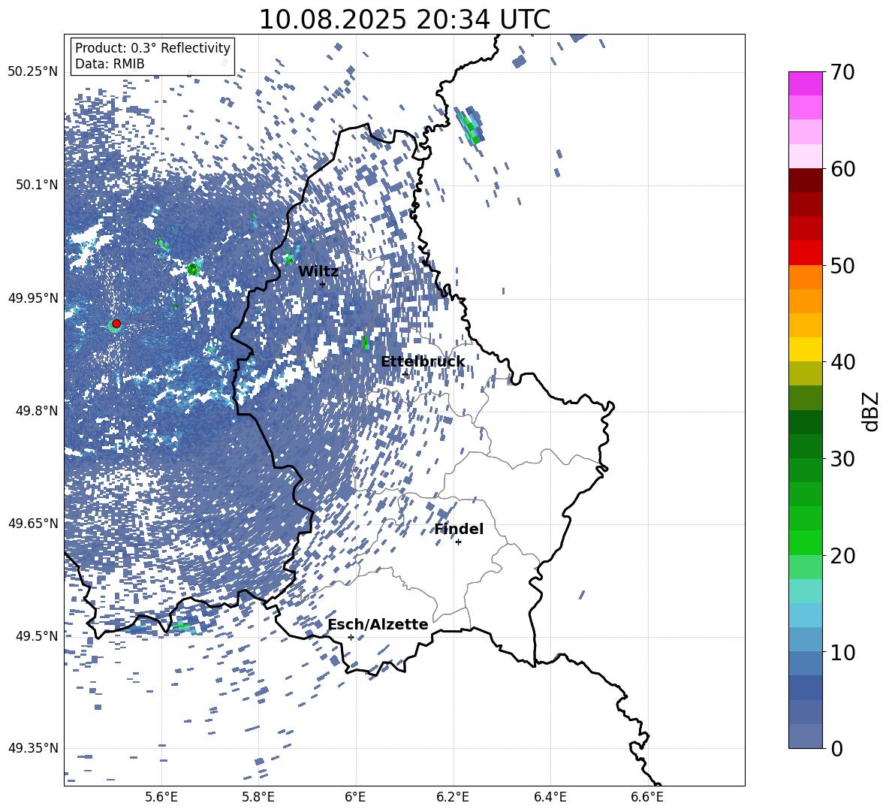Click the 'Data: RMIB' label
The width and height of the screenshot is (889, 812).
point(110,64)
